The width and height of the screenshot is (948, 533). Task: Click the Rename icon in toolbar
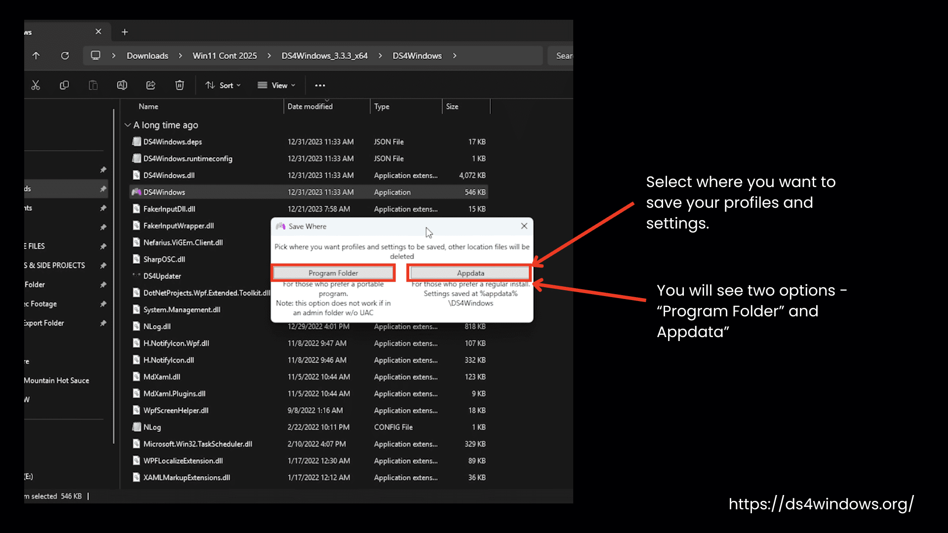[x=122, y=85]
